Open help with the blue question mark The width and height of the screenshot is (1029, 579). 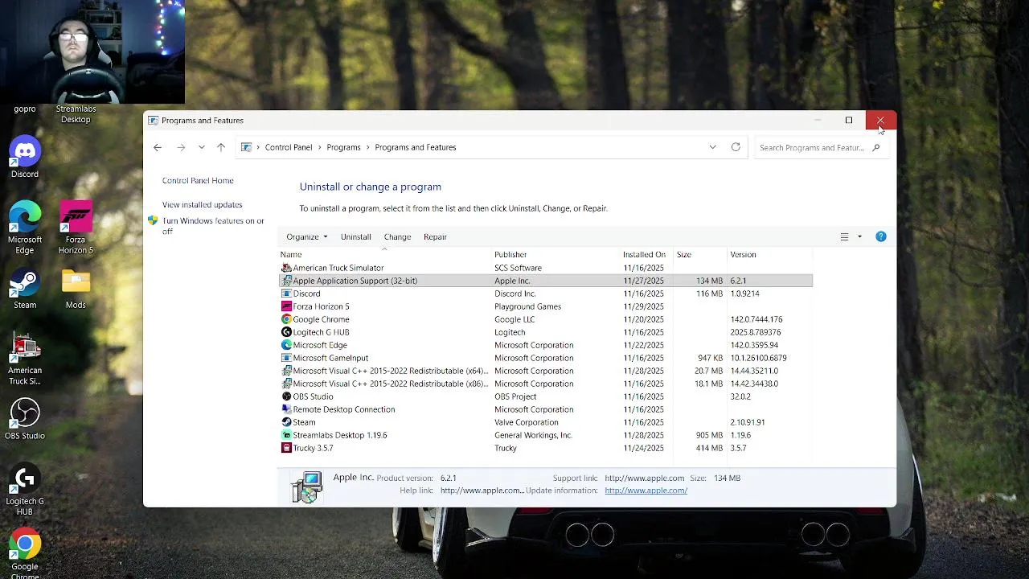(x=881, y=236)
